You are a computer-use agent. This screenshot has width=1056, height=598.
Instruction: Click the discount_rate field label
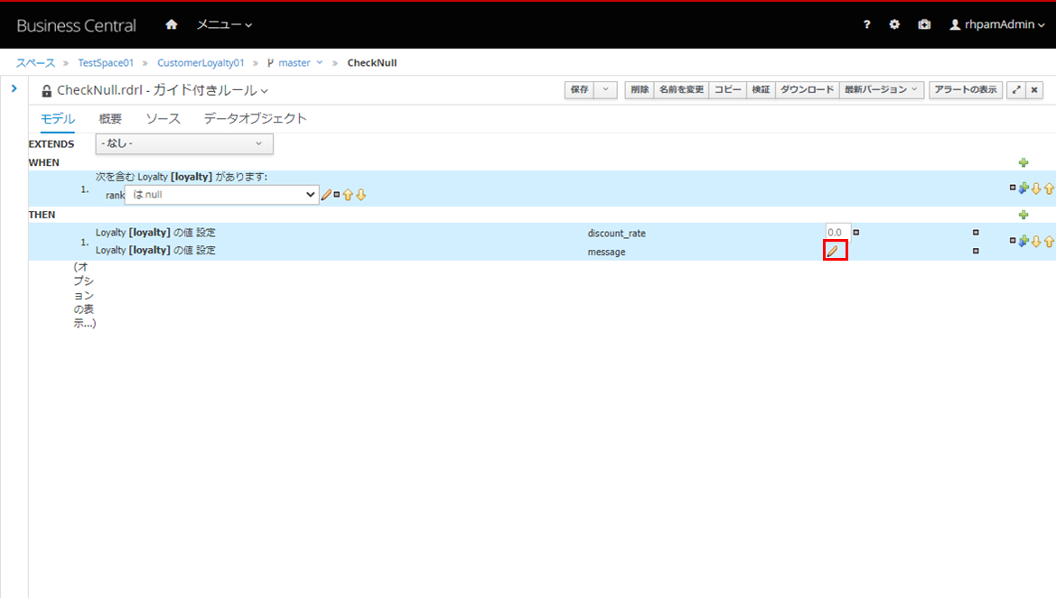(x=616, y=234)
